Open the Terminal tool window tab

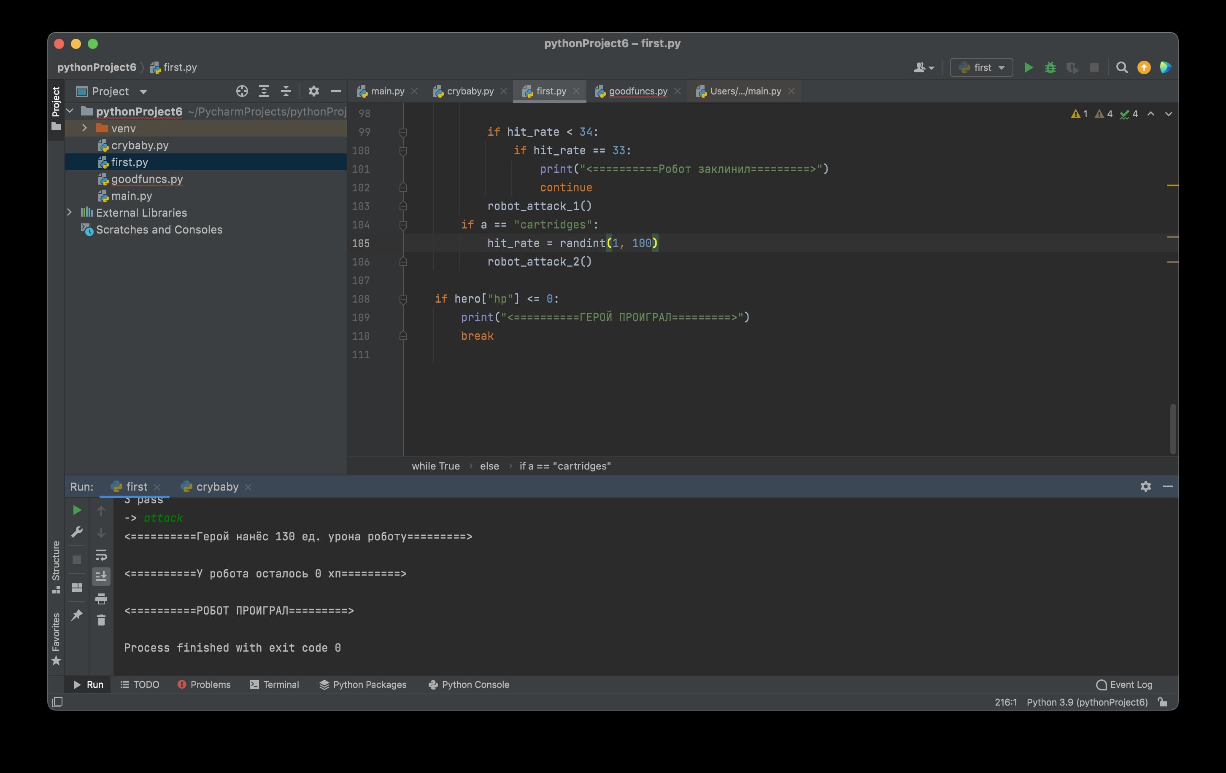click(274, 684)
